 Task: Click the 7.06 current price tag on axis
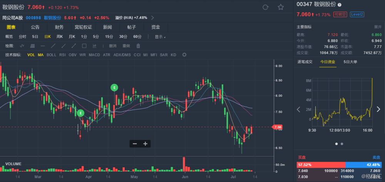coord(277,127)
